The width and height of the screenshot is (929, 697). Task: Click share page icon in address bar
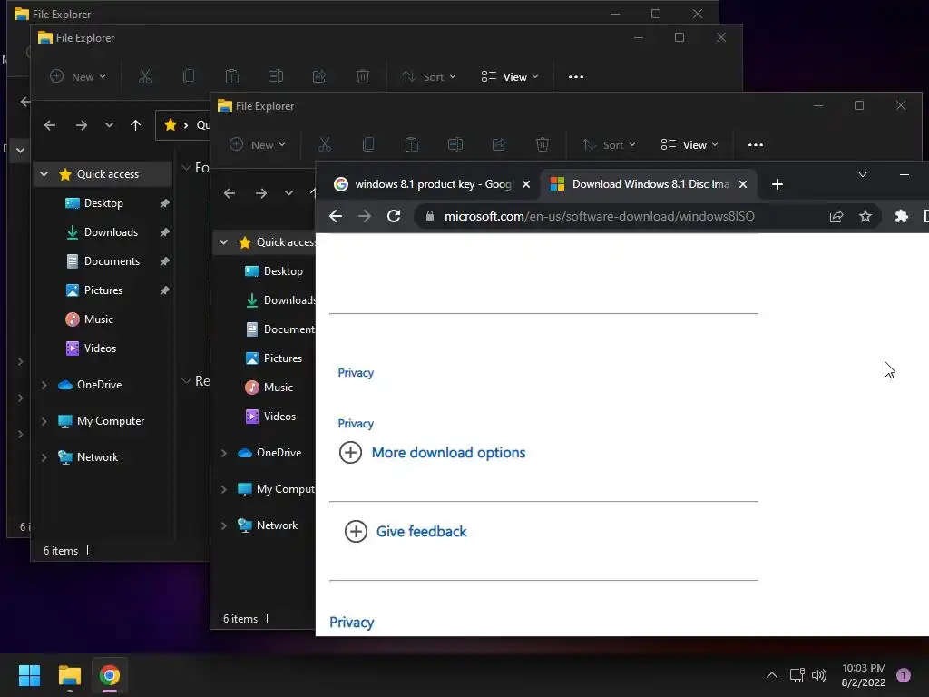click(836, 216)
